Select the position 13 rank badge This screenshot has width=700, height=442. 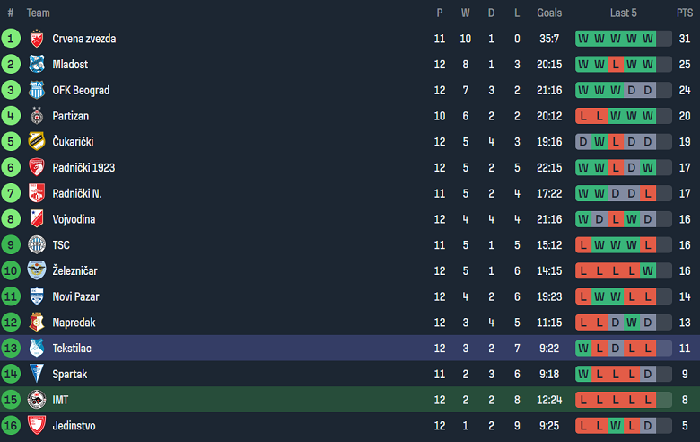(11, 349)
